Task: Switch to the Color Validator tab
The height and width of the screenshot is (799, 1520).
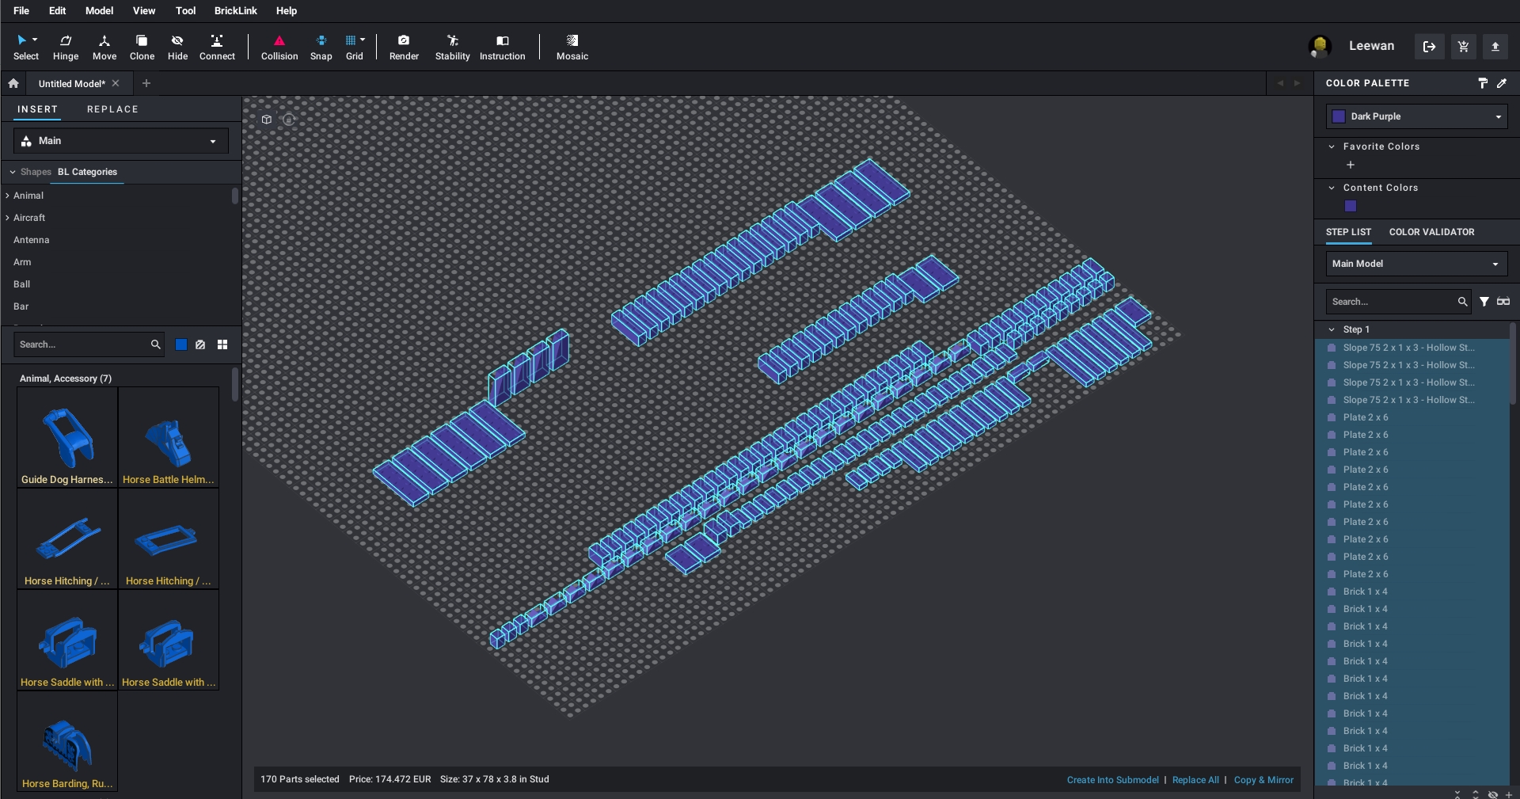Action: click(x=1431, y=232)
